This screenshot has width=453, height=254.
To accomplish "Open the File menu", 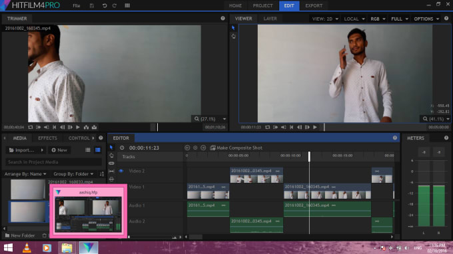I will [x=76, y=6].
